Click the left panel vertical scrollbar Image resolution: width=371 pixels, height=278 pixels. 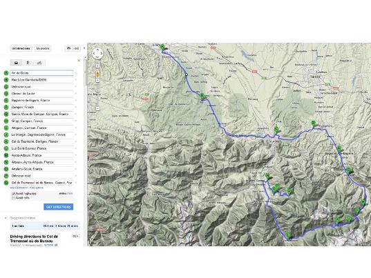click(x=86, y=73)
